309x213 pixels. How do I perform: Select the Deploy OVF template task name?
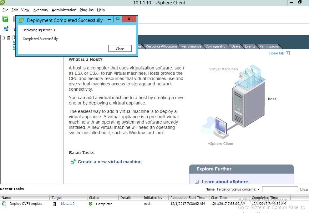click(x=26, y=204)
